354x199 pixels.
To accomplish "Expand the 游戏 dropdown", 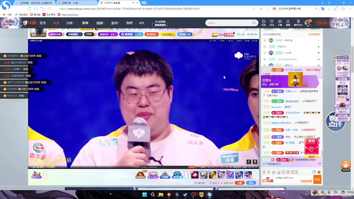I will tap(115, 23).
